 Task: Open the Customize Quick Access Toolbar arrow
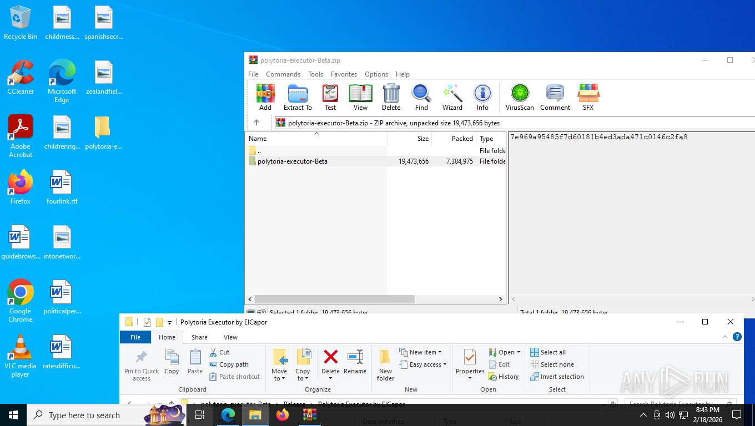coord(169,322)
